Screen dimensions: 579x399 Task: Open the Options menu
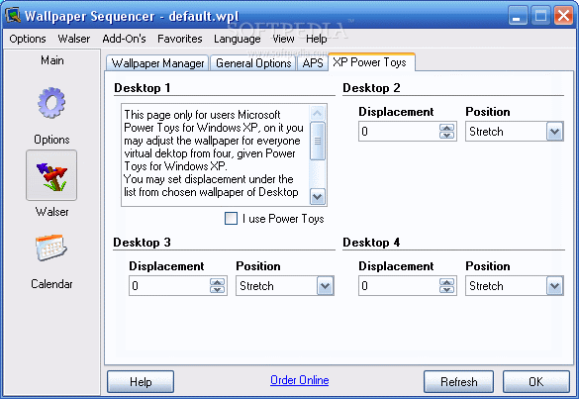[28, 39]
